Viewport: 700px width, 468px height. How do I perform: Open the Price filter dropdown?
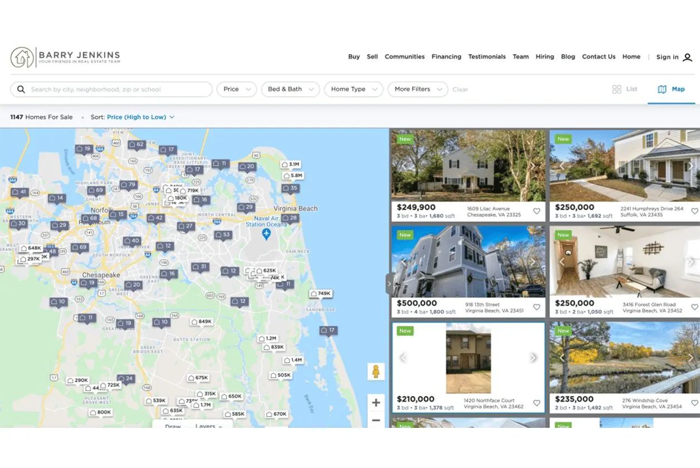237,89
